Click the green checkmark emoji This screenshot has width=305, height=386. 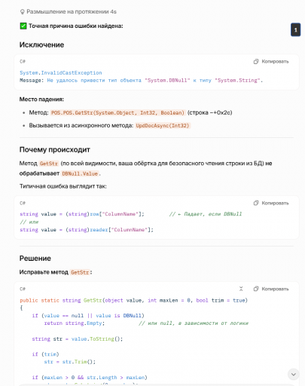[23, 26]
